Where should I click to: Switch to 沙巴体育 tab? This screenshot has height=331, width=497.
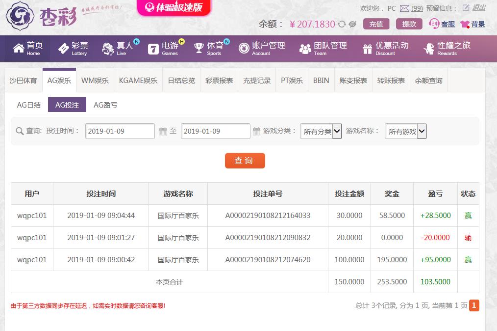tap(24, 81)
